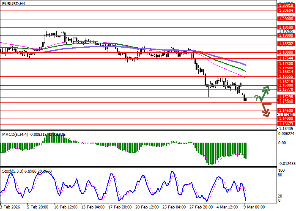296x211 pixels.
Task: Click the 1.14500 price level label
Action: 286,111
